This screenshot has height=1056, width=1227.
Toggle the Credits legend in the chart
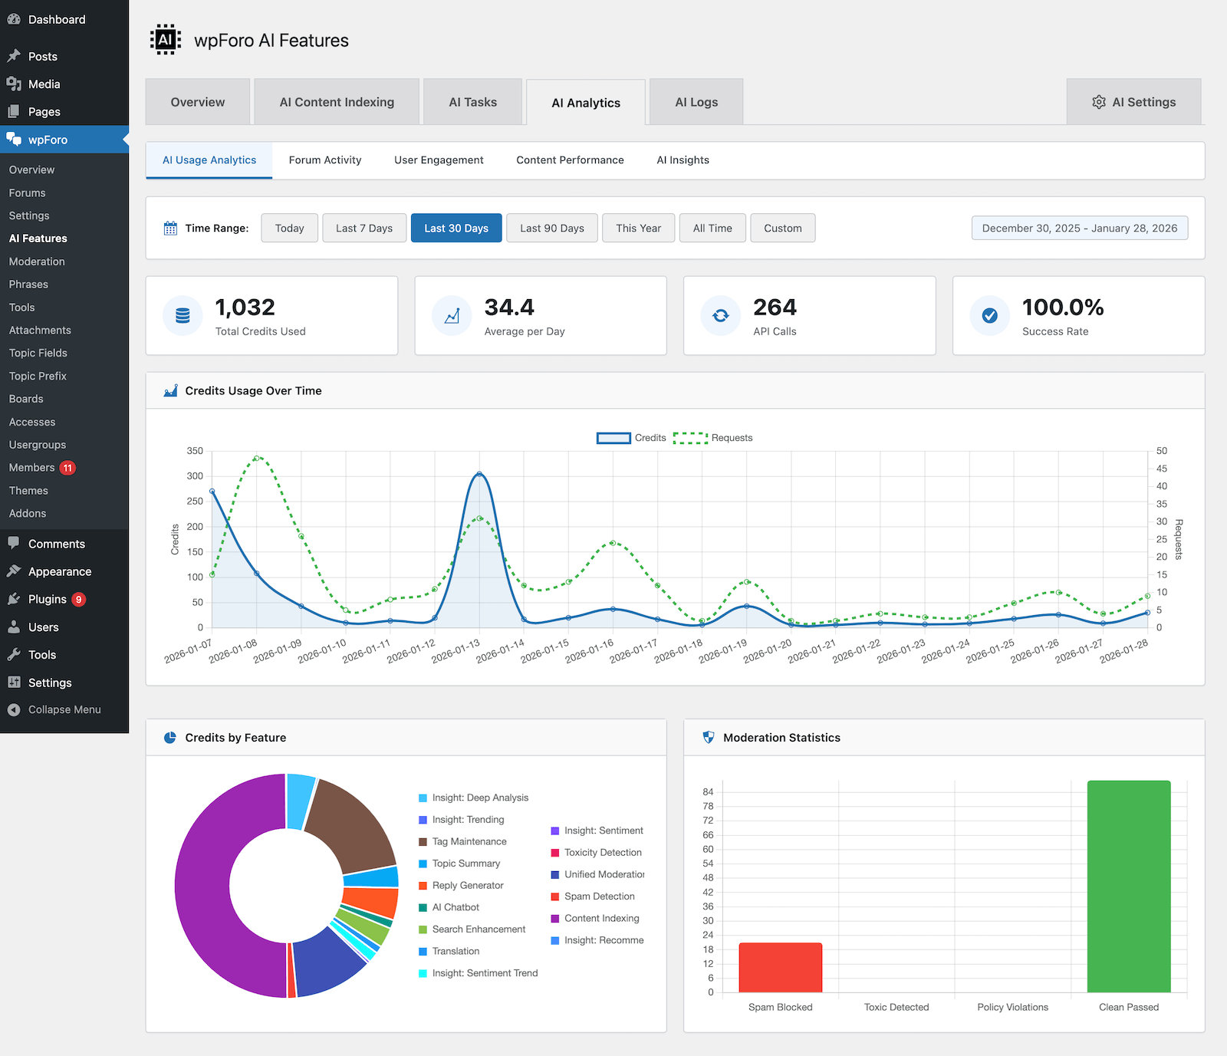pos(632,437)
